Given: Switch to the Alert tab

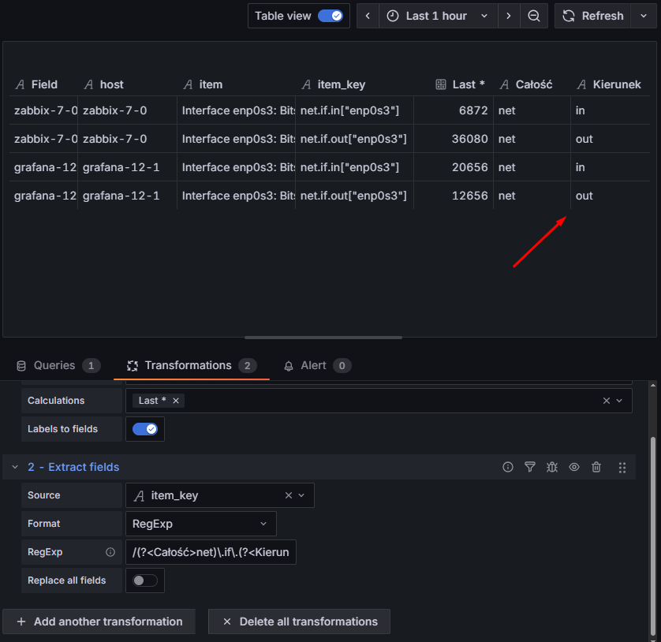Looking at the screenshot, I should click(x=316, y=365).
